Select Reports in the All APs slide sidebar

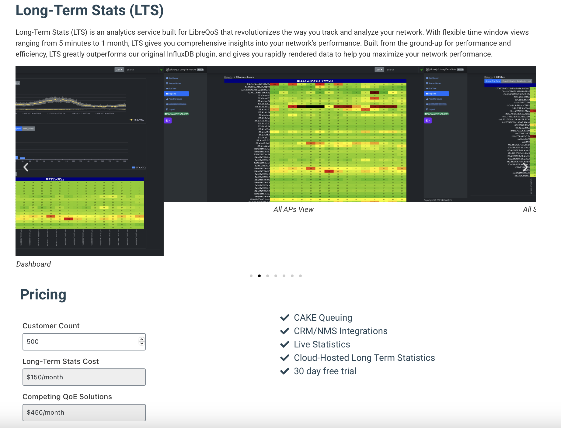[x=176, y=94]
